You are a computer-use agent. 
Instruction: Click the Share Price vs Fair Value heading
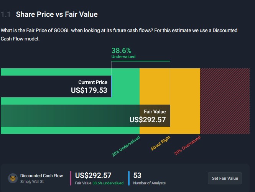[57, 15]
